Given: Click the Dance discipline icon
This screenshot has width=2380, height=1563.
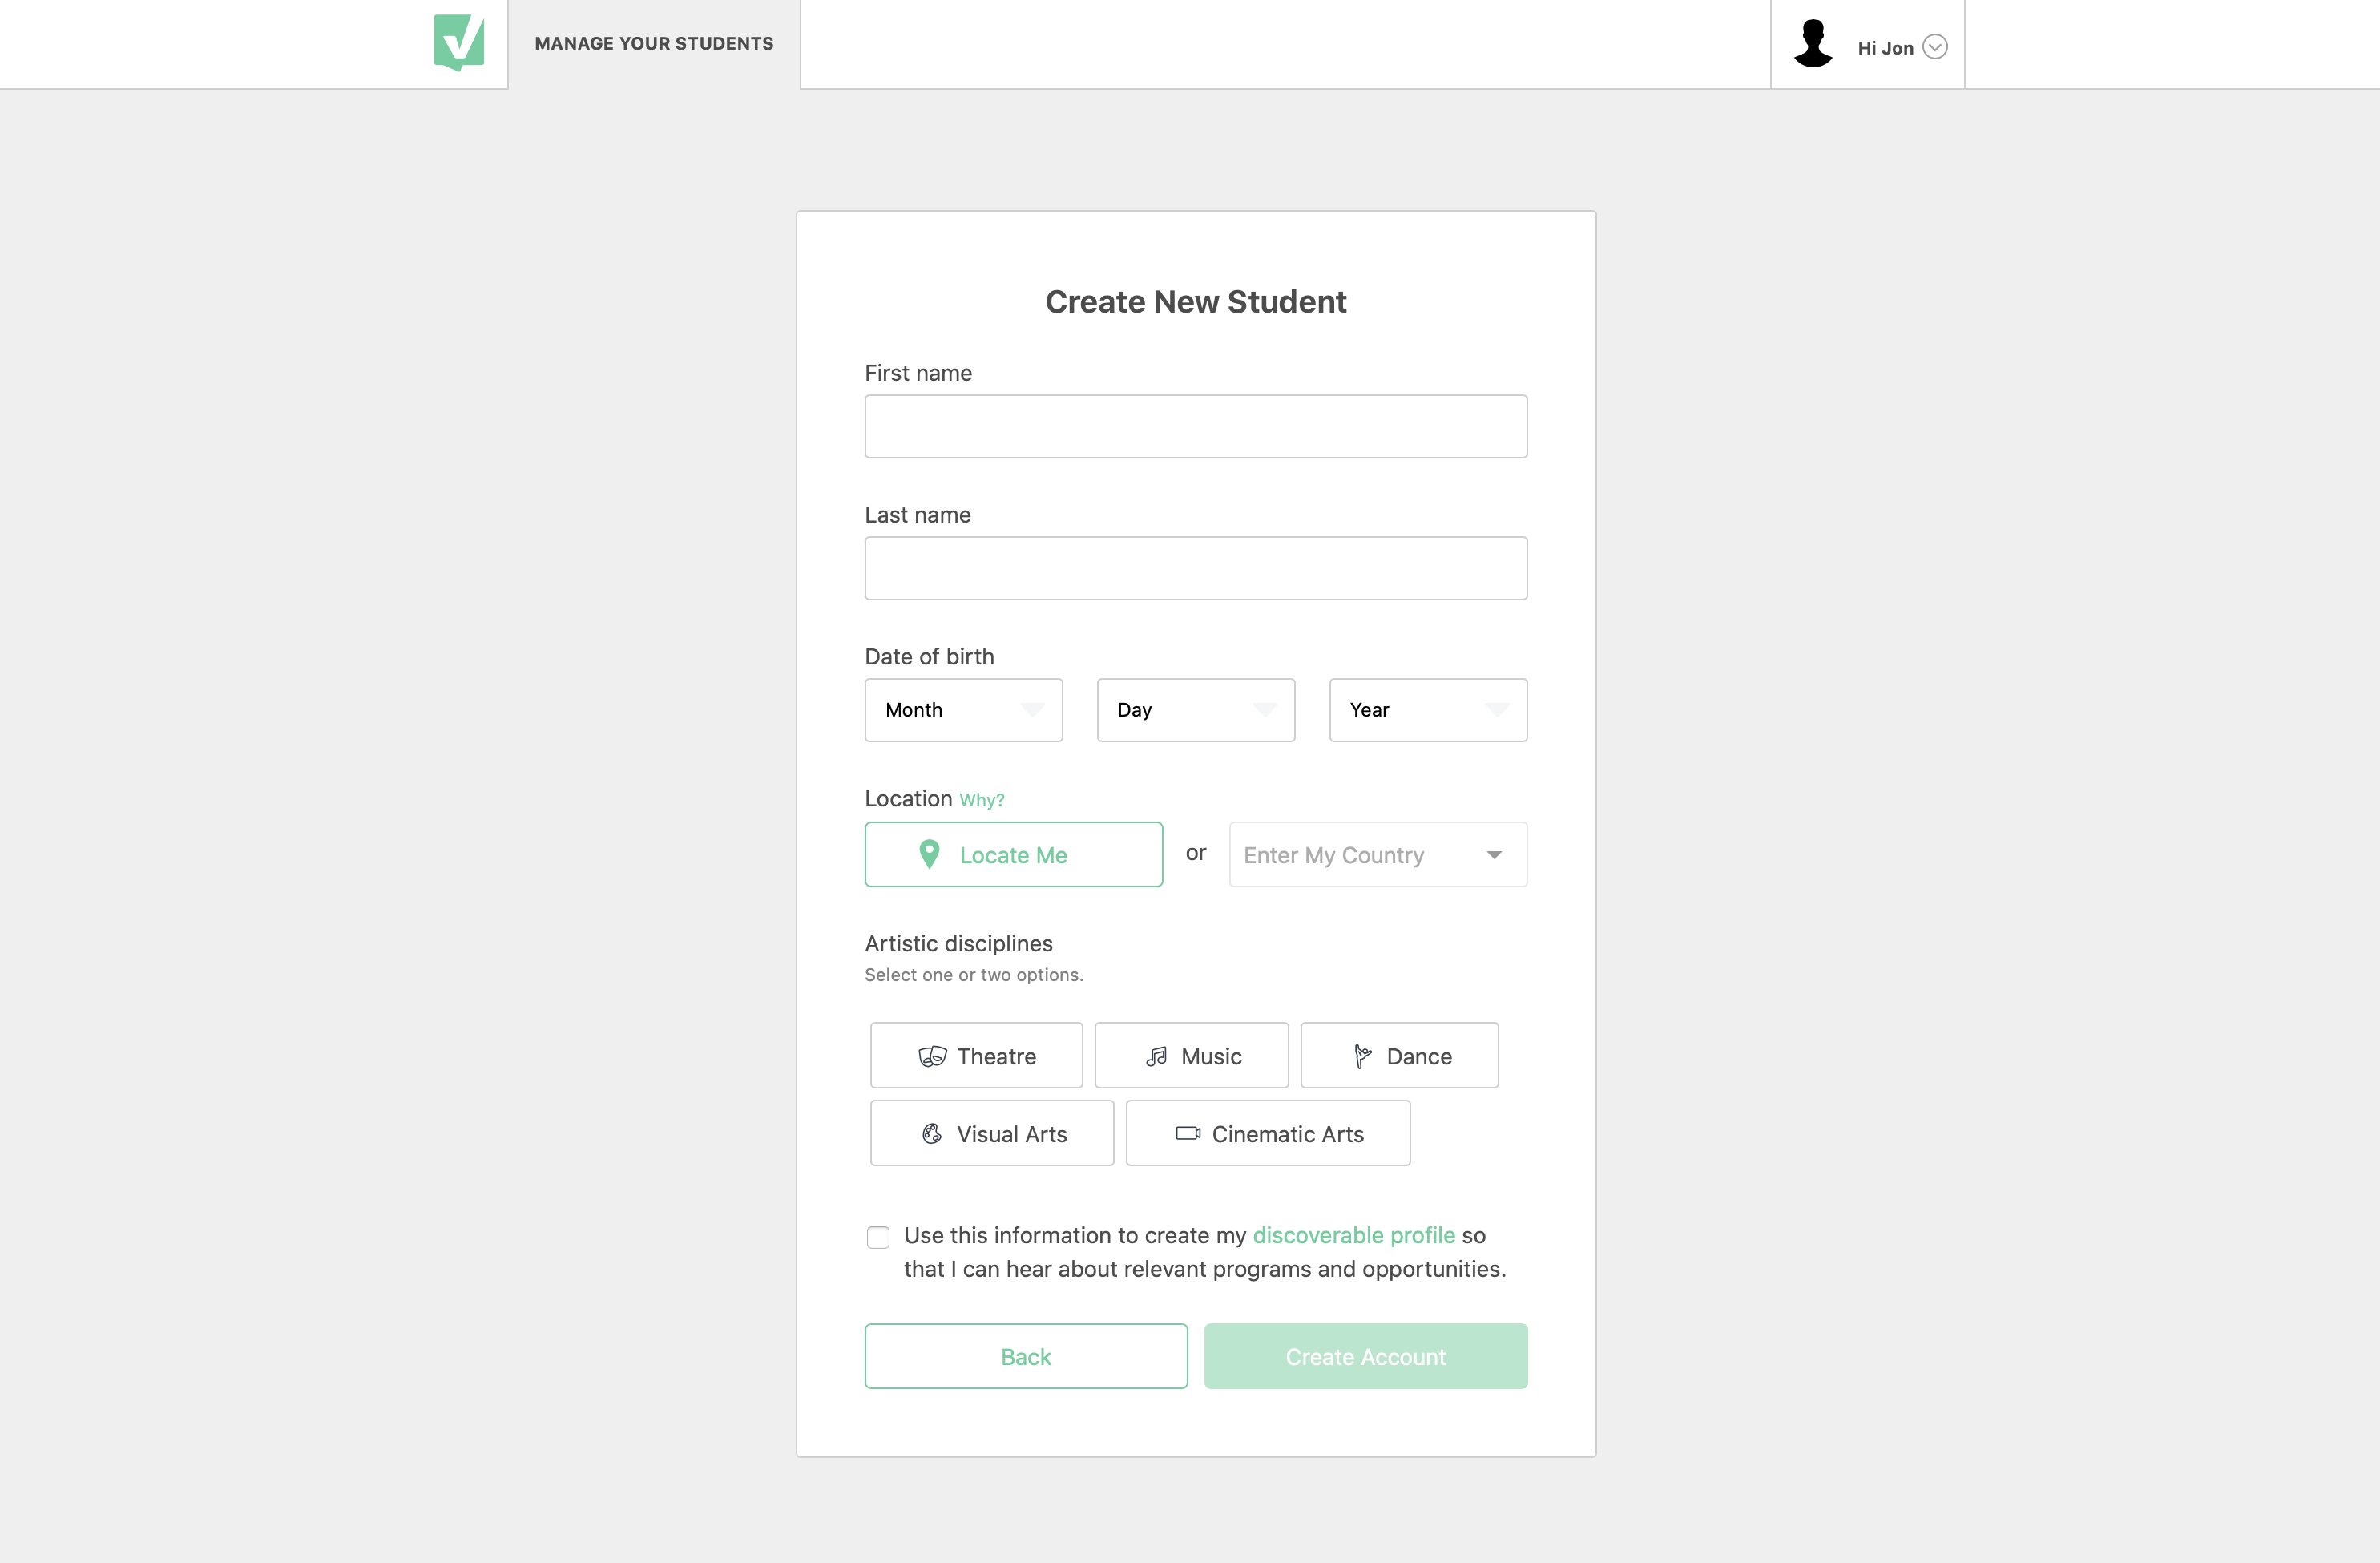Looking at the screenshot, I should [1363, 1056].
